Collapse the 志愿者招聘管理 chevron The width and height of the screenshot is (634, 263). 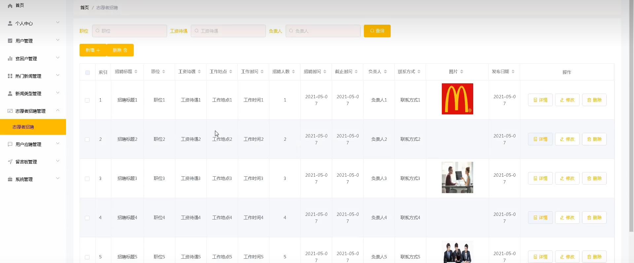(x=58, y=110)
